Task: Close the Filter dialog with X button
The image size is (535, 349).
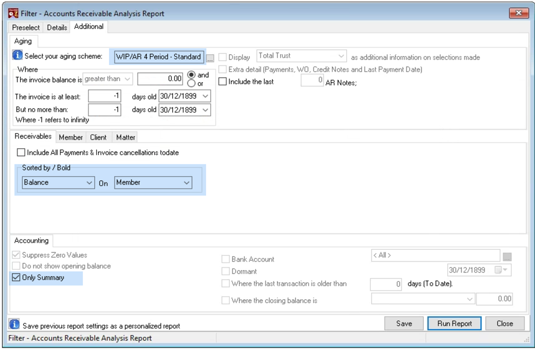Action: pos(519,13)
